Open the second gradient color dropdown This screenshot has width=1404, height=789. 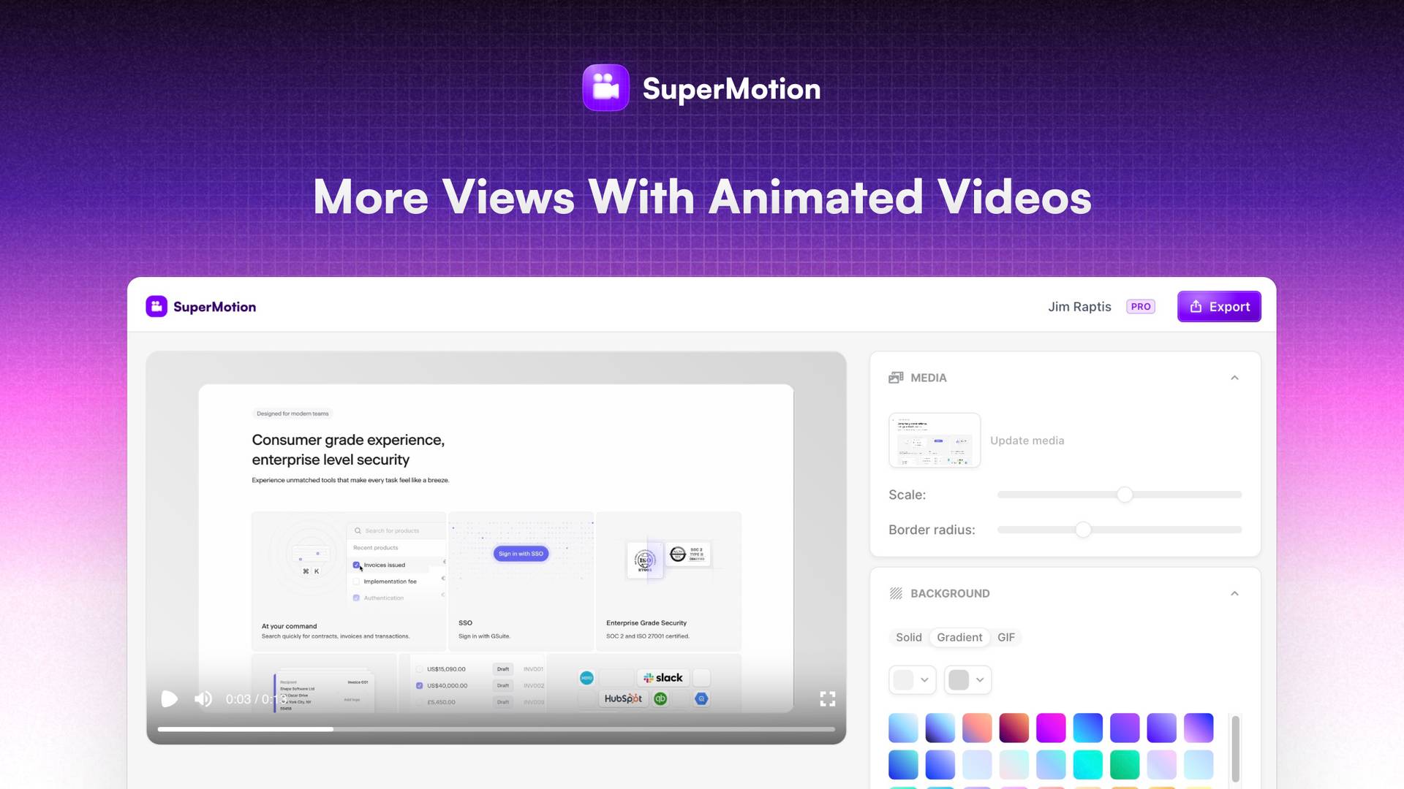pos(967,679)
